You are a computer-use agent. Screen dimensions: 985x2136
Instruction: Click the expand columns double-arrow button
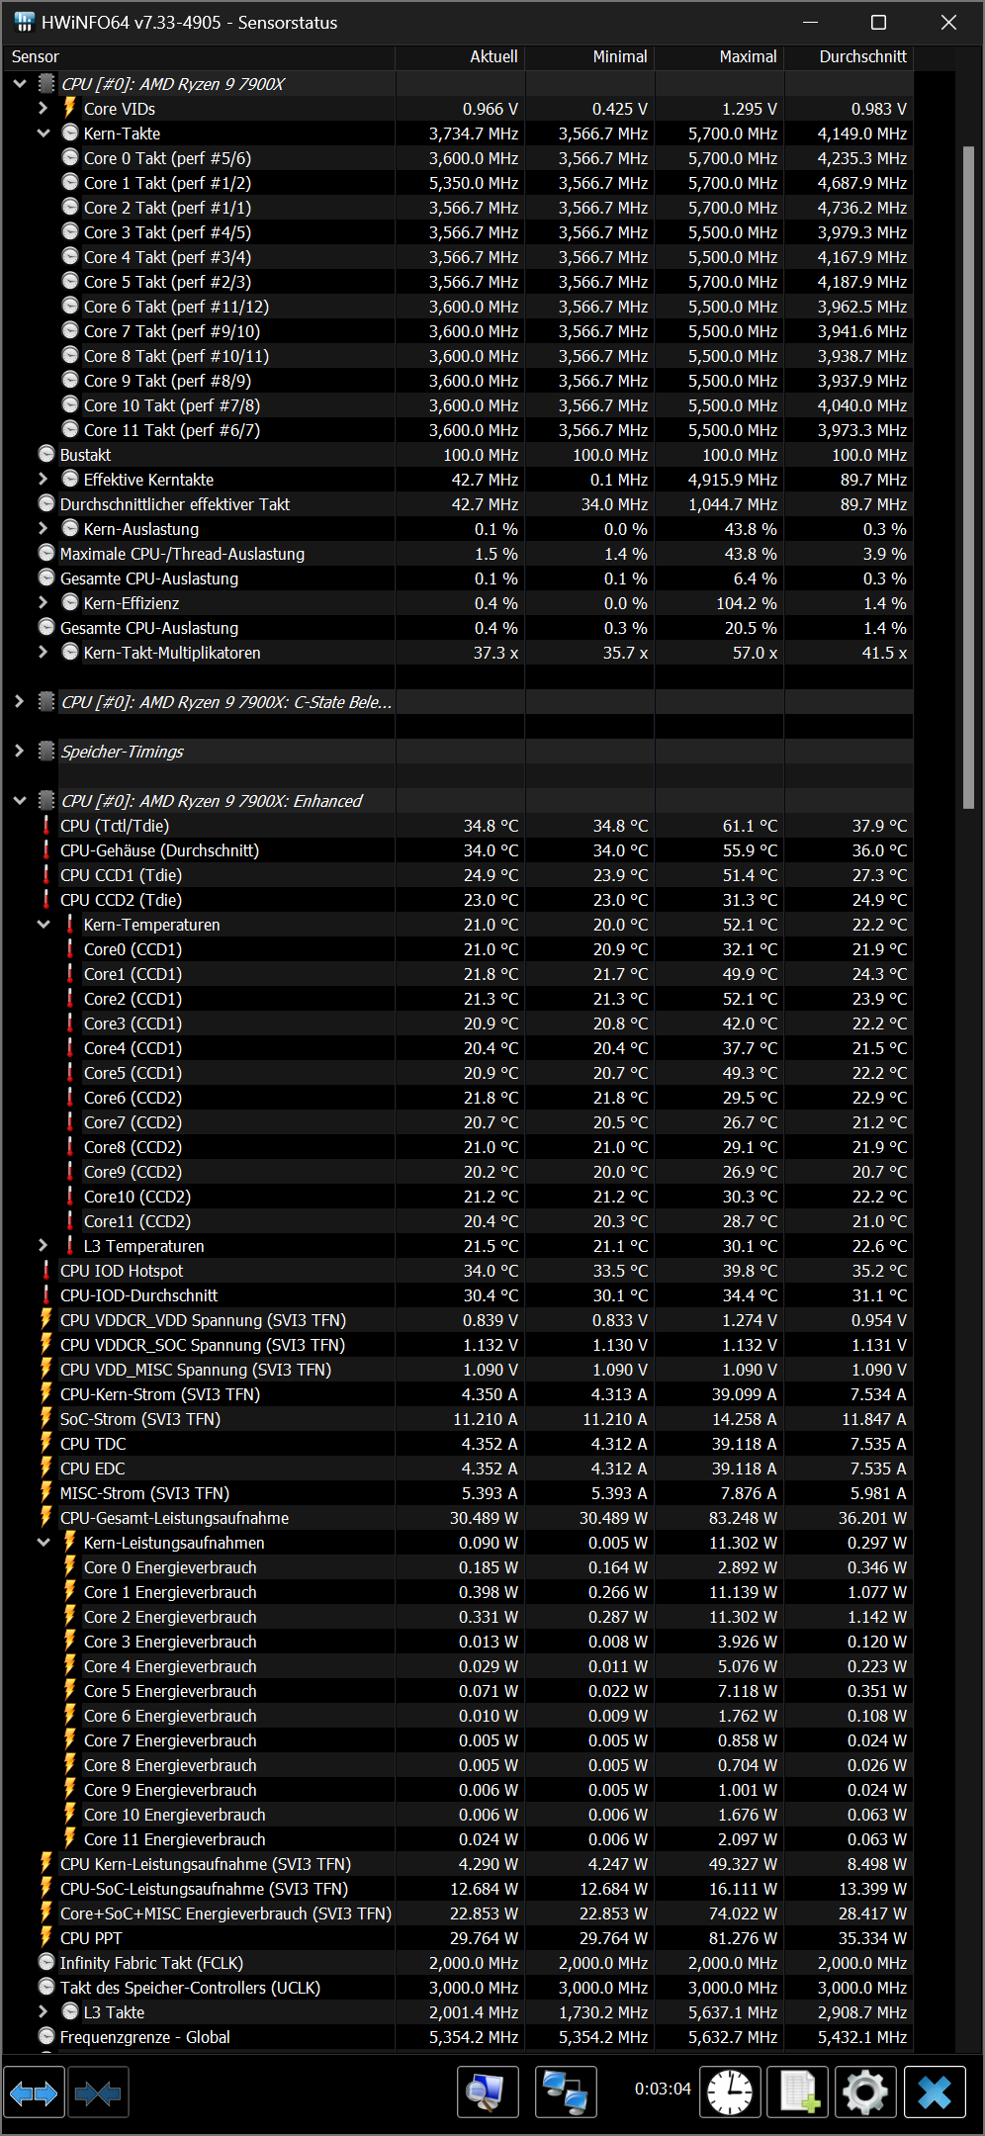[x=34, y=2092]
